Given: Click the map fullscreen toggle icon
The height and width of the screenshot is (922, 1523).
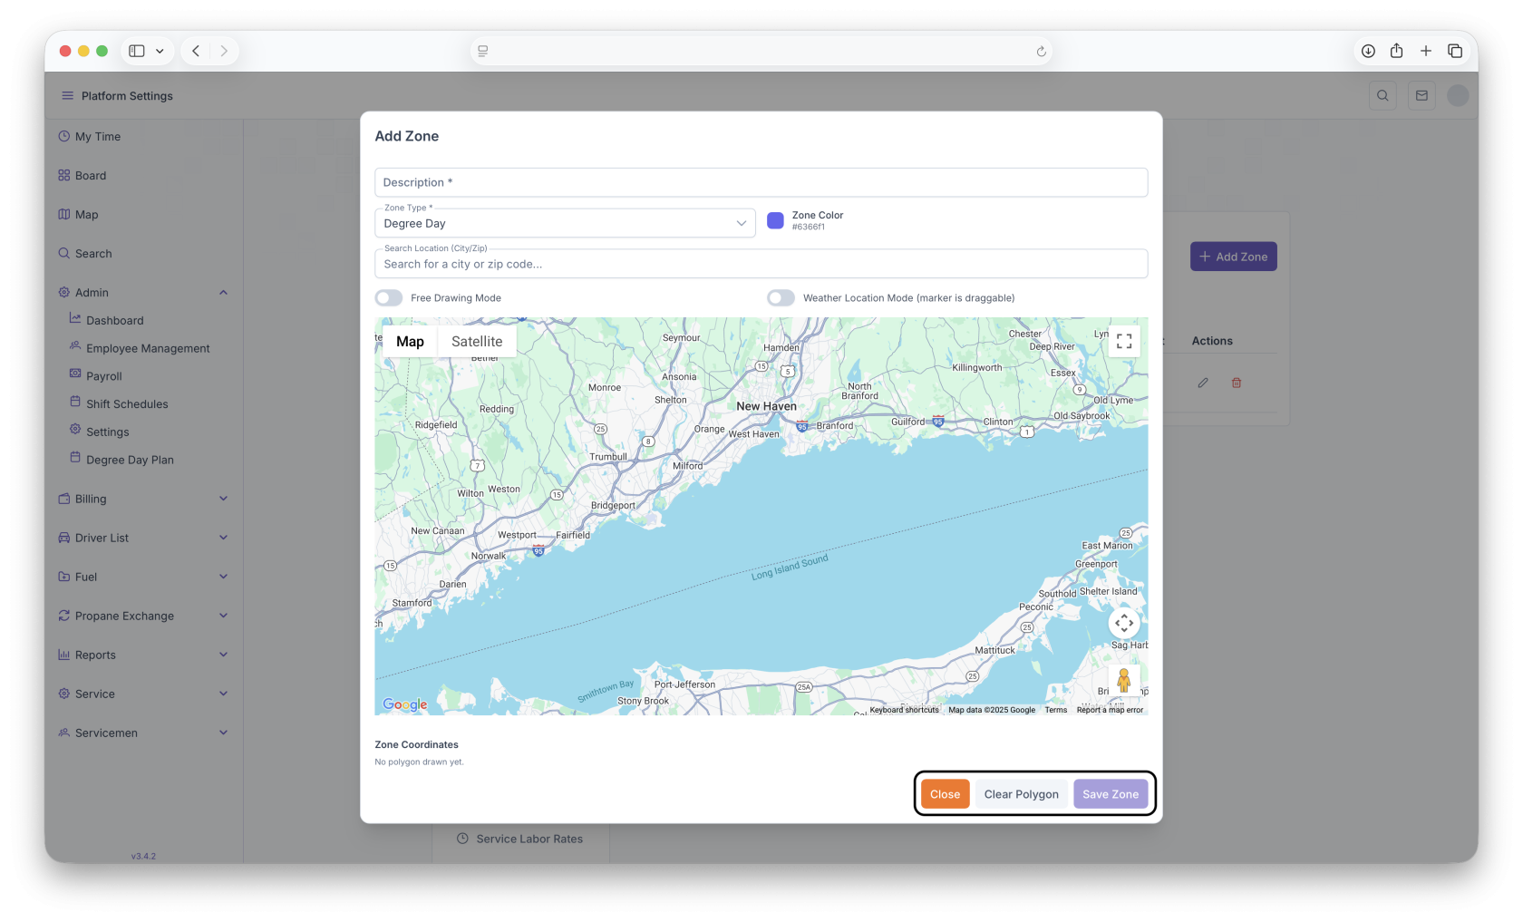Looking at the screenshot, I should coord(1124,341).
